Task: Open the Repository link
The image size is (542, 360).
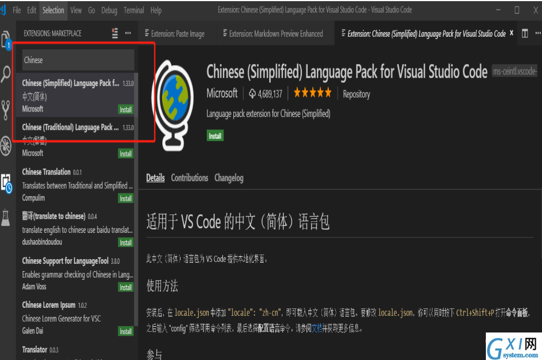Action: tap(356, 94)
